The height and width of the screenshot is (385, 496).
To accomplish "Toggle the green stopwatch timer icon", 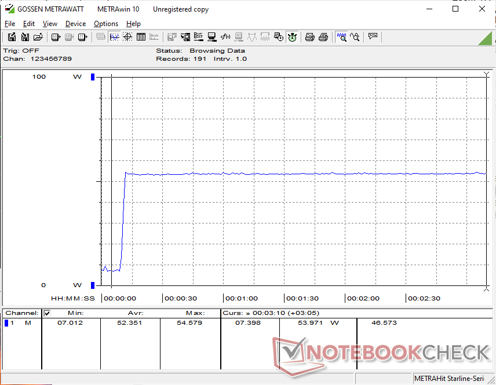I will [292, 37].
